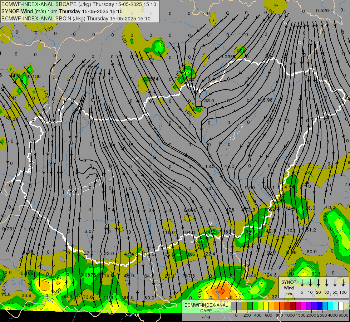Click the 2500 tick label on CAPE scale
Image resolution: width=350 pixels, height=322 pixels.
click(x=322, y=315)
